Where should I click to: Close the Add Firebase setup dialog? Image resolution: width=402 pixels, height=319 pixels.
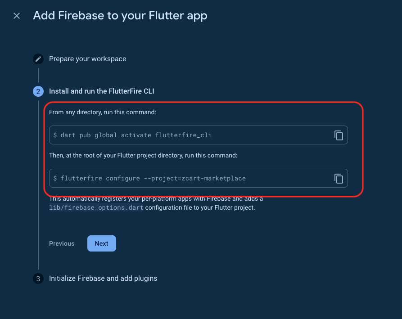(17, 16)
